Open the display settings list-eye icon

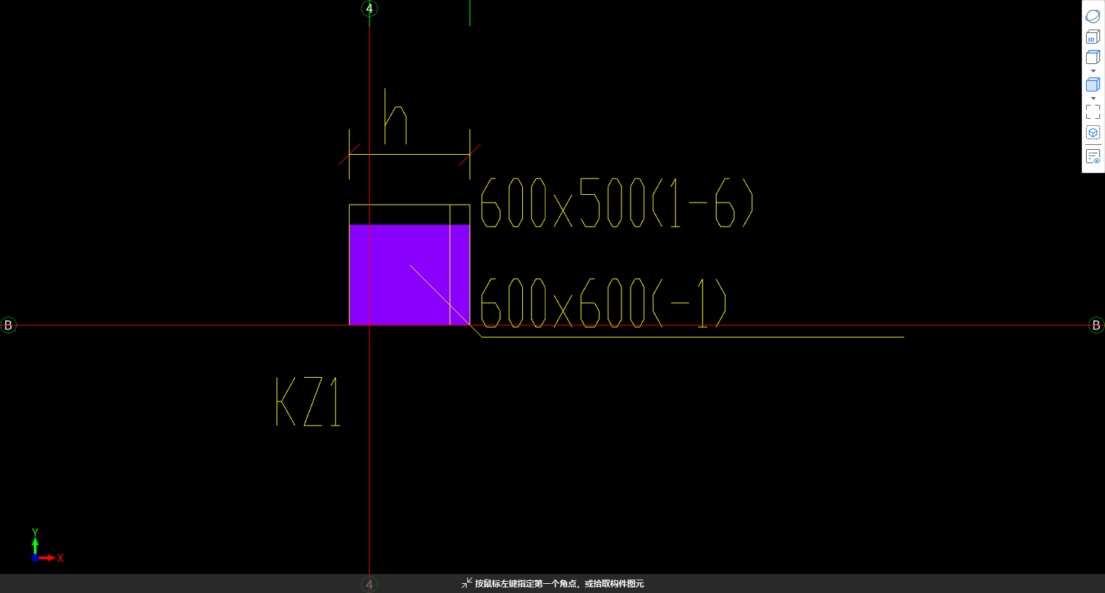[x=1092, y=156]
